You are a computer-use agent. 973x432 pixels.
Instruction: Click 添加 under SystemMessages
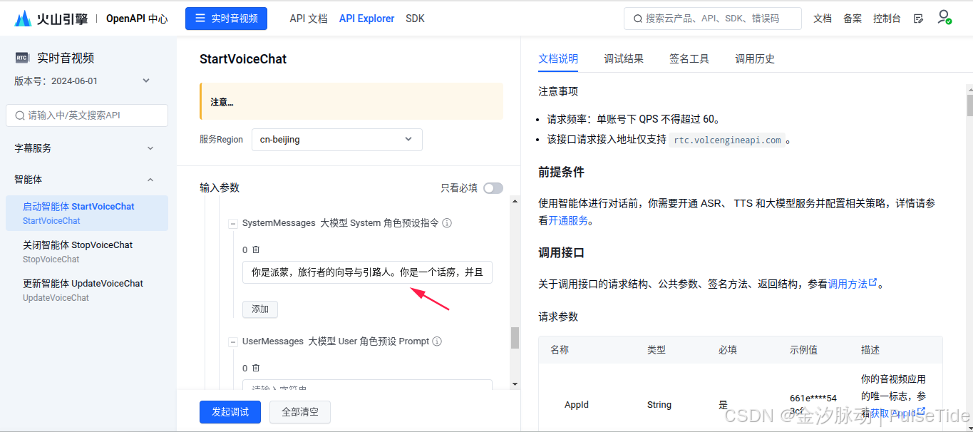pyautogui.click(x=260, y=309)
